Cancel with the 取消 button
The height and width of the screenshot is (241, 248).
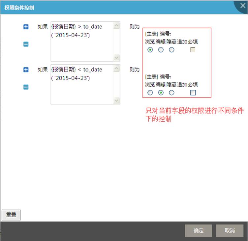point(230,230)
